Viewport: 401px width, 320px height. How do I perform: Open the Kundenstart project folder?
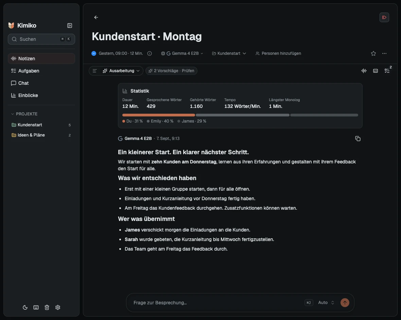41,125
